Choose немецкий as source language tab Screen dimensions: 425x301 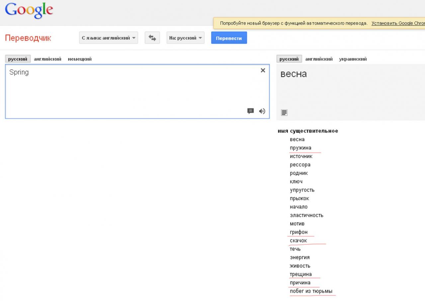pyautogui.click(x=80, y=59)
